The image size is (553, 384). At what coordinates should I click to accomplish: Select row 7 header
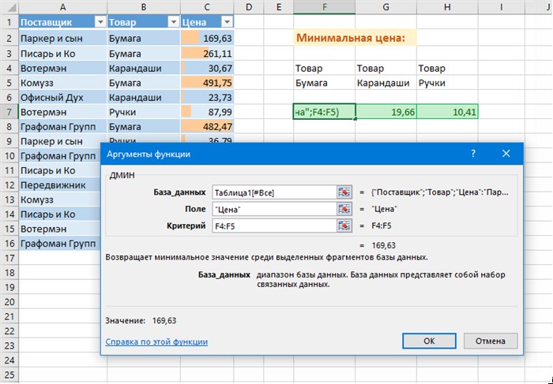pyautogui.click(x=9, y=112)
